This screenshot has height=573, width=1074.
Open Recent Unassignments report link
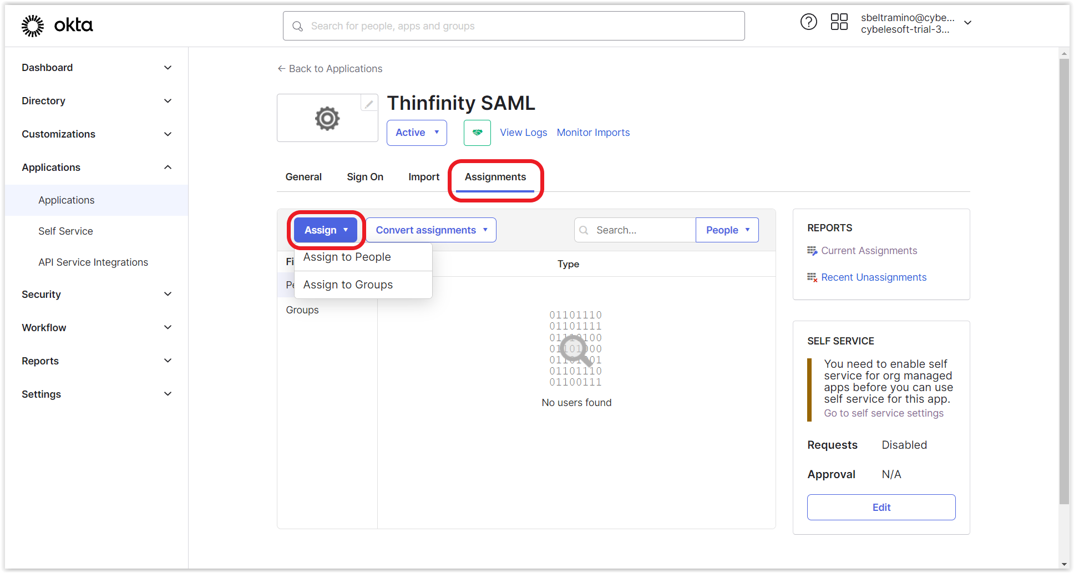[874, 277]
